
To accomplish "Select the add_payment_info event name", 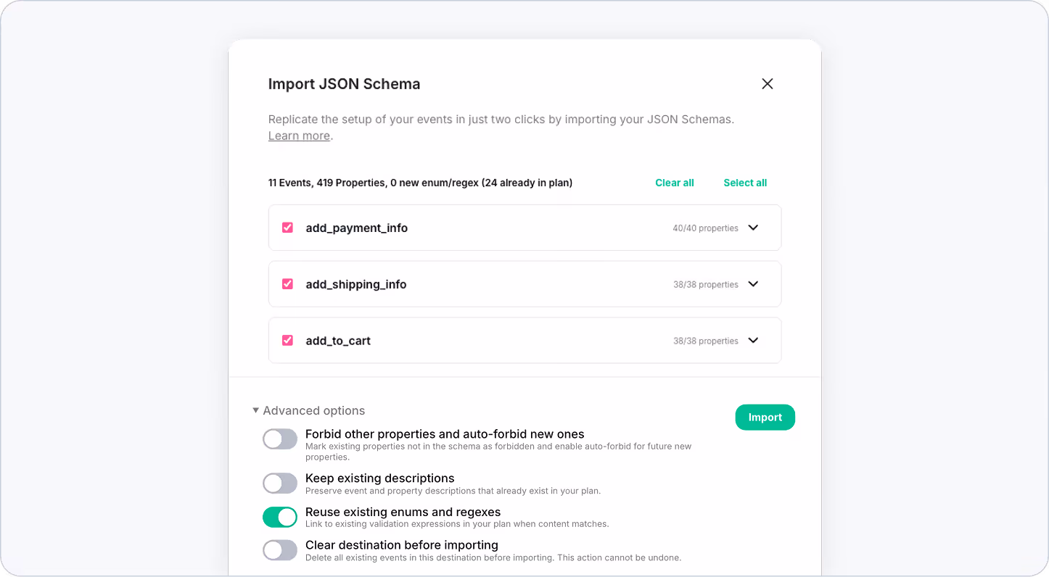I will click(x=357, y=228).
